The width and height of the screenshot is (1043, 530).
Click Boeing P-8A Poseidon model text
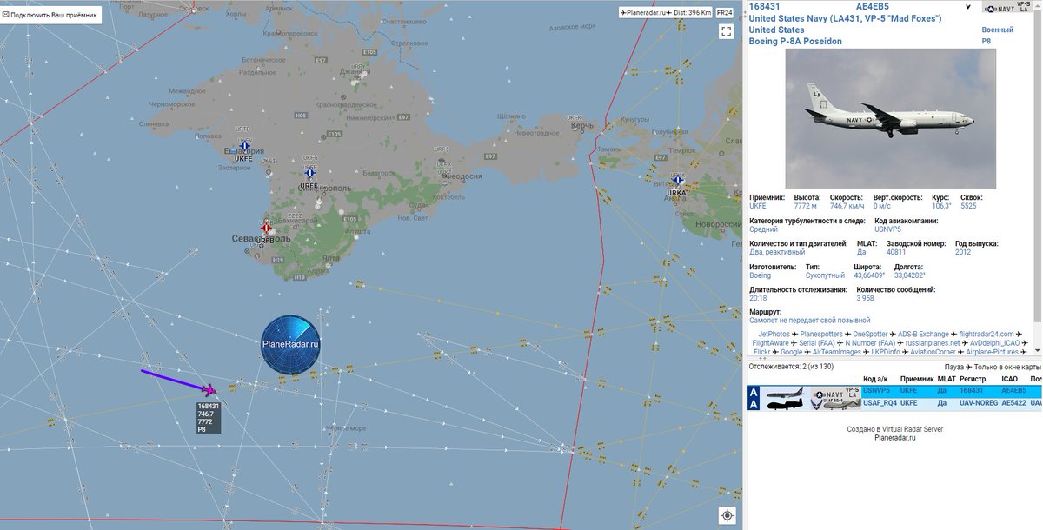[x=795, y=41]
